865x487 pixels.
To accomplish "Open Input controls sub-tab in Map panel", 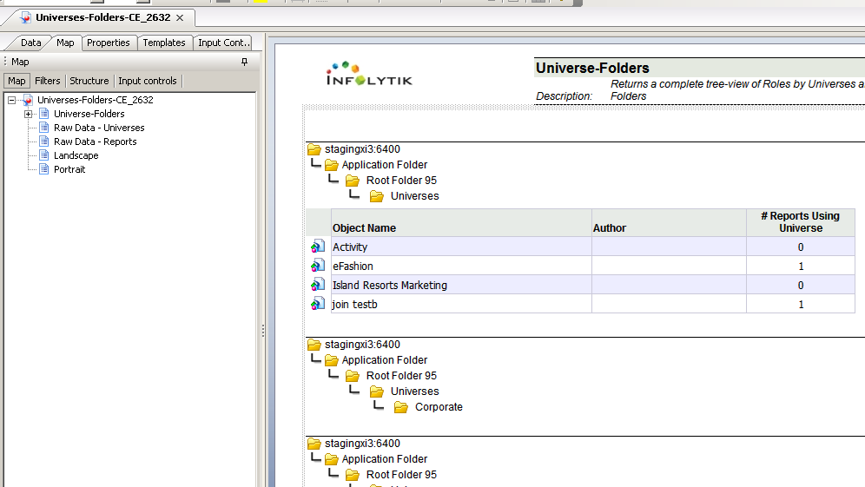I will pos(148,81).
